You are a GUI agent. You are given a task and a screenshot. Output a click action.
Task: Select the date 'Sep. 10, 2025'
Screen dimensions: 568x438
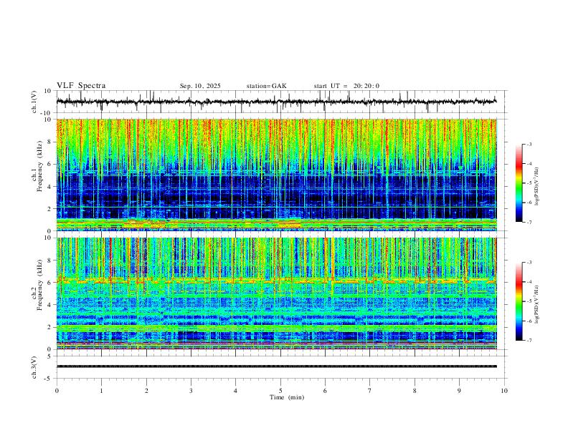coord(200,86)
